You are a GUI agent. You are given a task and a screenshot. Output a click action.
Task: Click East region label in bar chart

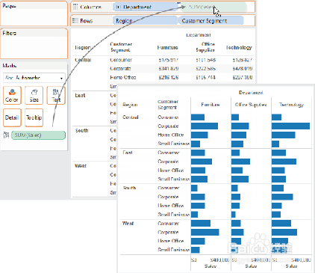coord(128,153)
